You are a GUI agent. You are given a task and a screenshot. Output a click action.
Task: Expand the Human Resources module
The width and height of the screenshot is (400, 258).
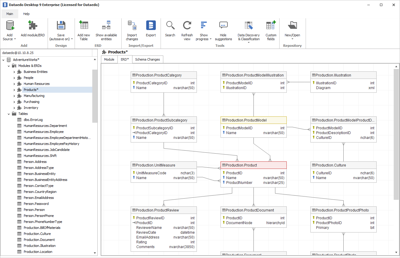(14, 84)
